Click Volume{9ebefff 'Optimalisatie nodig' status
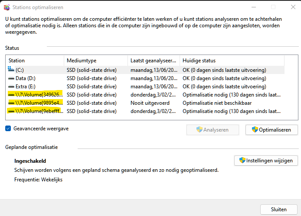This screenshot has height=216, width=301. (x=232, y=111)
